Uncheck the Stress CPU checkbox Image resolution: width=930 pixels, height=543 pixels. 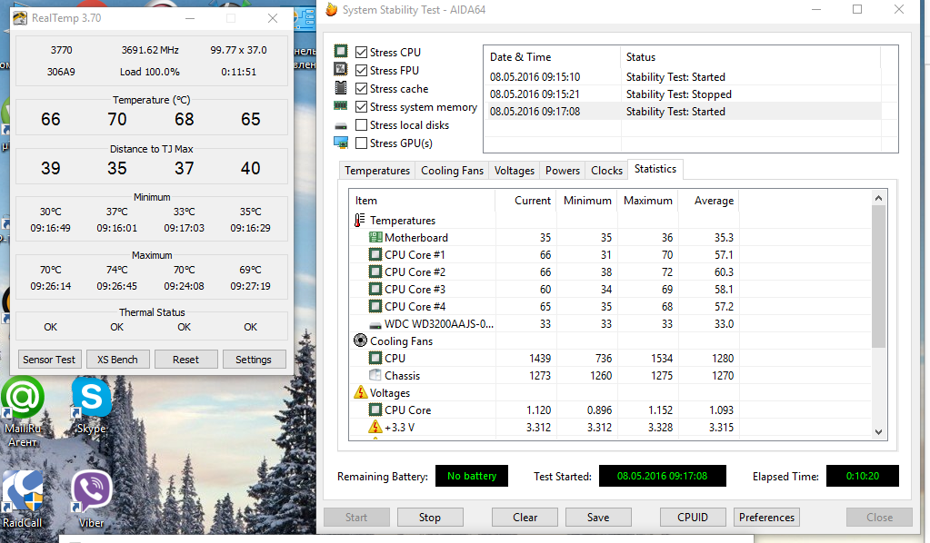point(361,52)
